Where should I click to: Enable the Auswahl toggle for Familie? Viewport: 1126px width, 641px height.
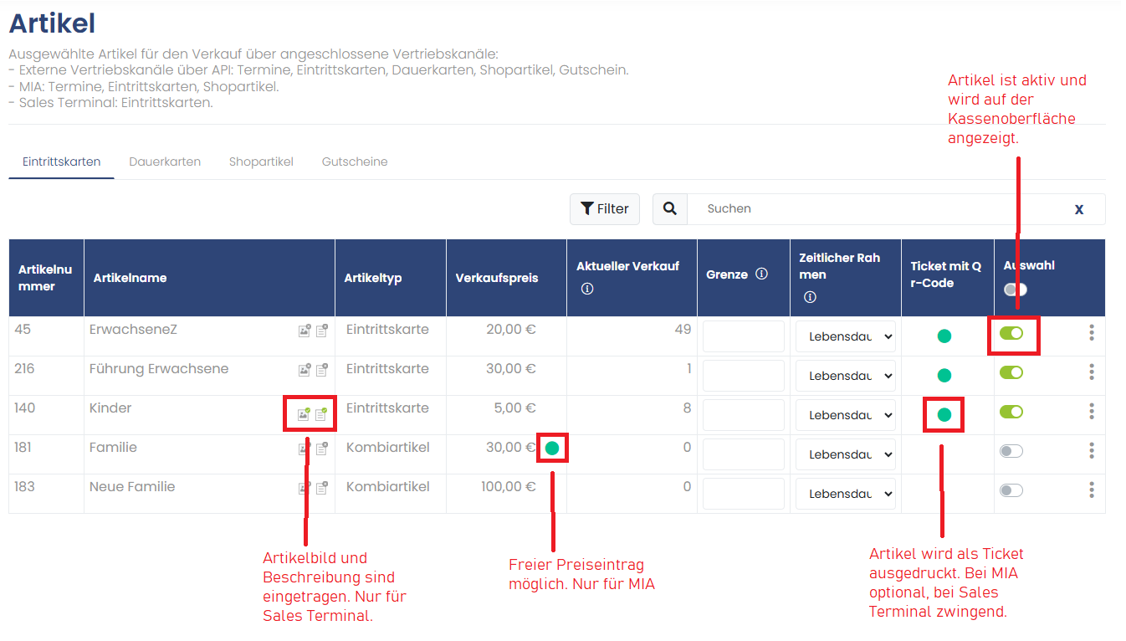click(1011, 451)
